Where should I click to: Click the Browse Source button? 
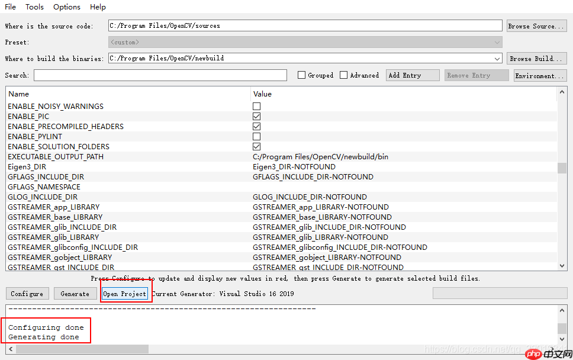(x=536, y=25)
